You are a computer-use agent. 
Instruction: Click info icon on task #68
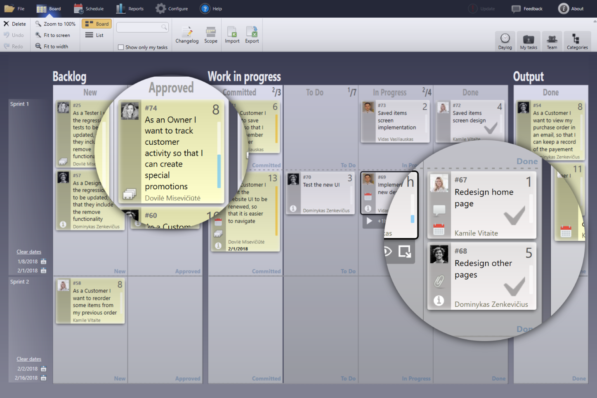pos(439,301)
